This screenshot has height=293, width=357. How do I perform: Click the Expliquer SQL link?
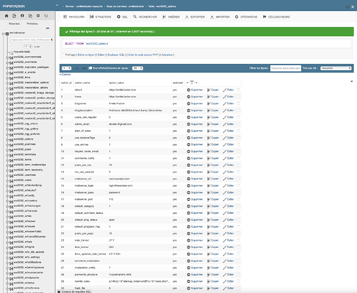pos(116,55)
